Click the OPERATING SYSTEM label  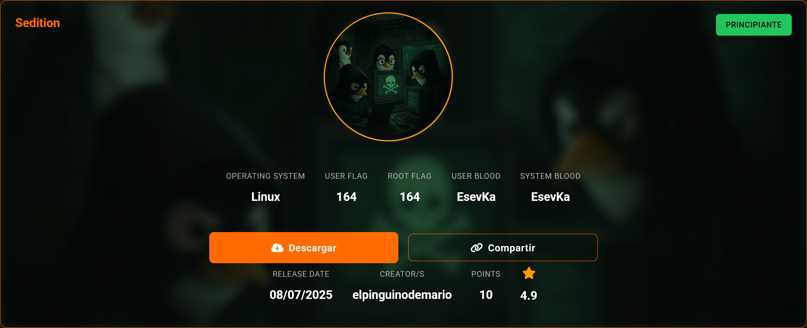[x=265, y=176]
